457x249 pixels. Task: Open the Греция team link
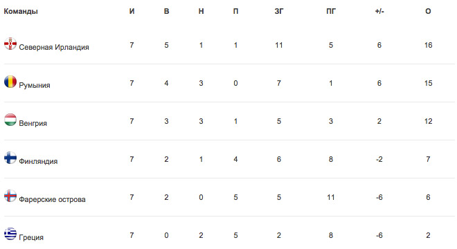(x=31, y=238)
